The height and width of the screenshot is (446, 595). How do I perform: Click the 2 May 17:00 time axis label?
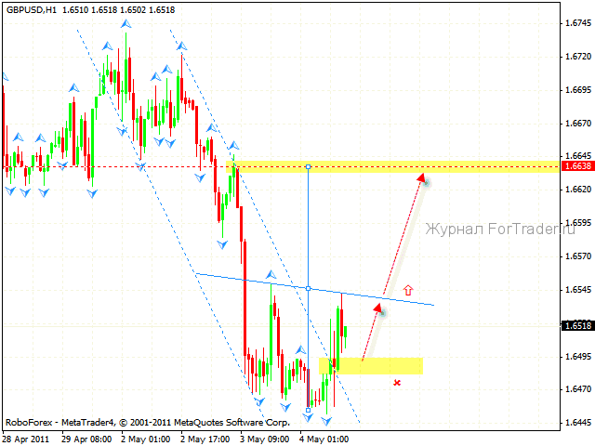tap(205, 439)
